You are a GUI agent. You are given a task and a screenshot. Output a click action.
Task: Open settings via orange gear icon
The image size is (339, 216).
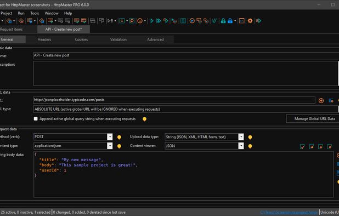(x=250, y=21)
